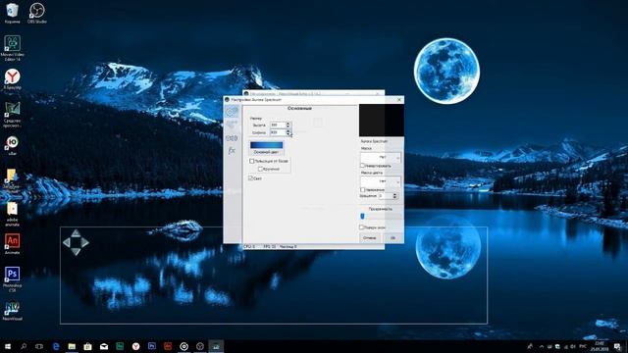This screenshot has width=628, height=353.
Task: Open File Explorer from taskbar
Action: click(72, 346)
